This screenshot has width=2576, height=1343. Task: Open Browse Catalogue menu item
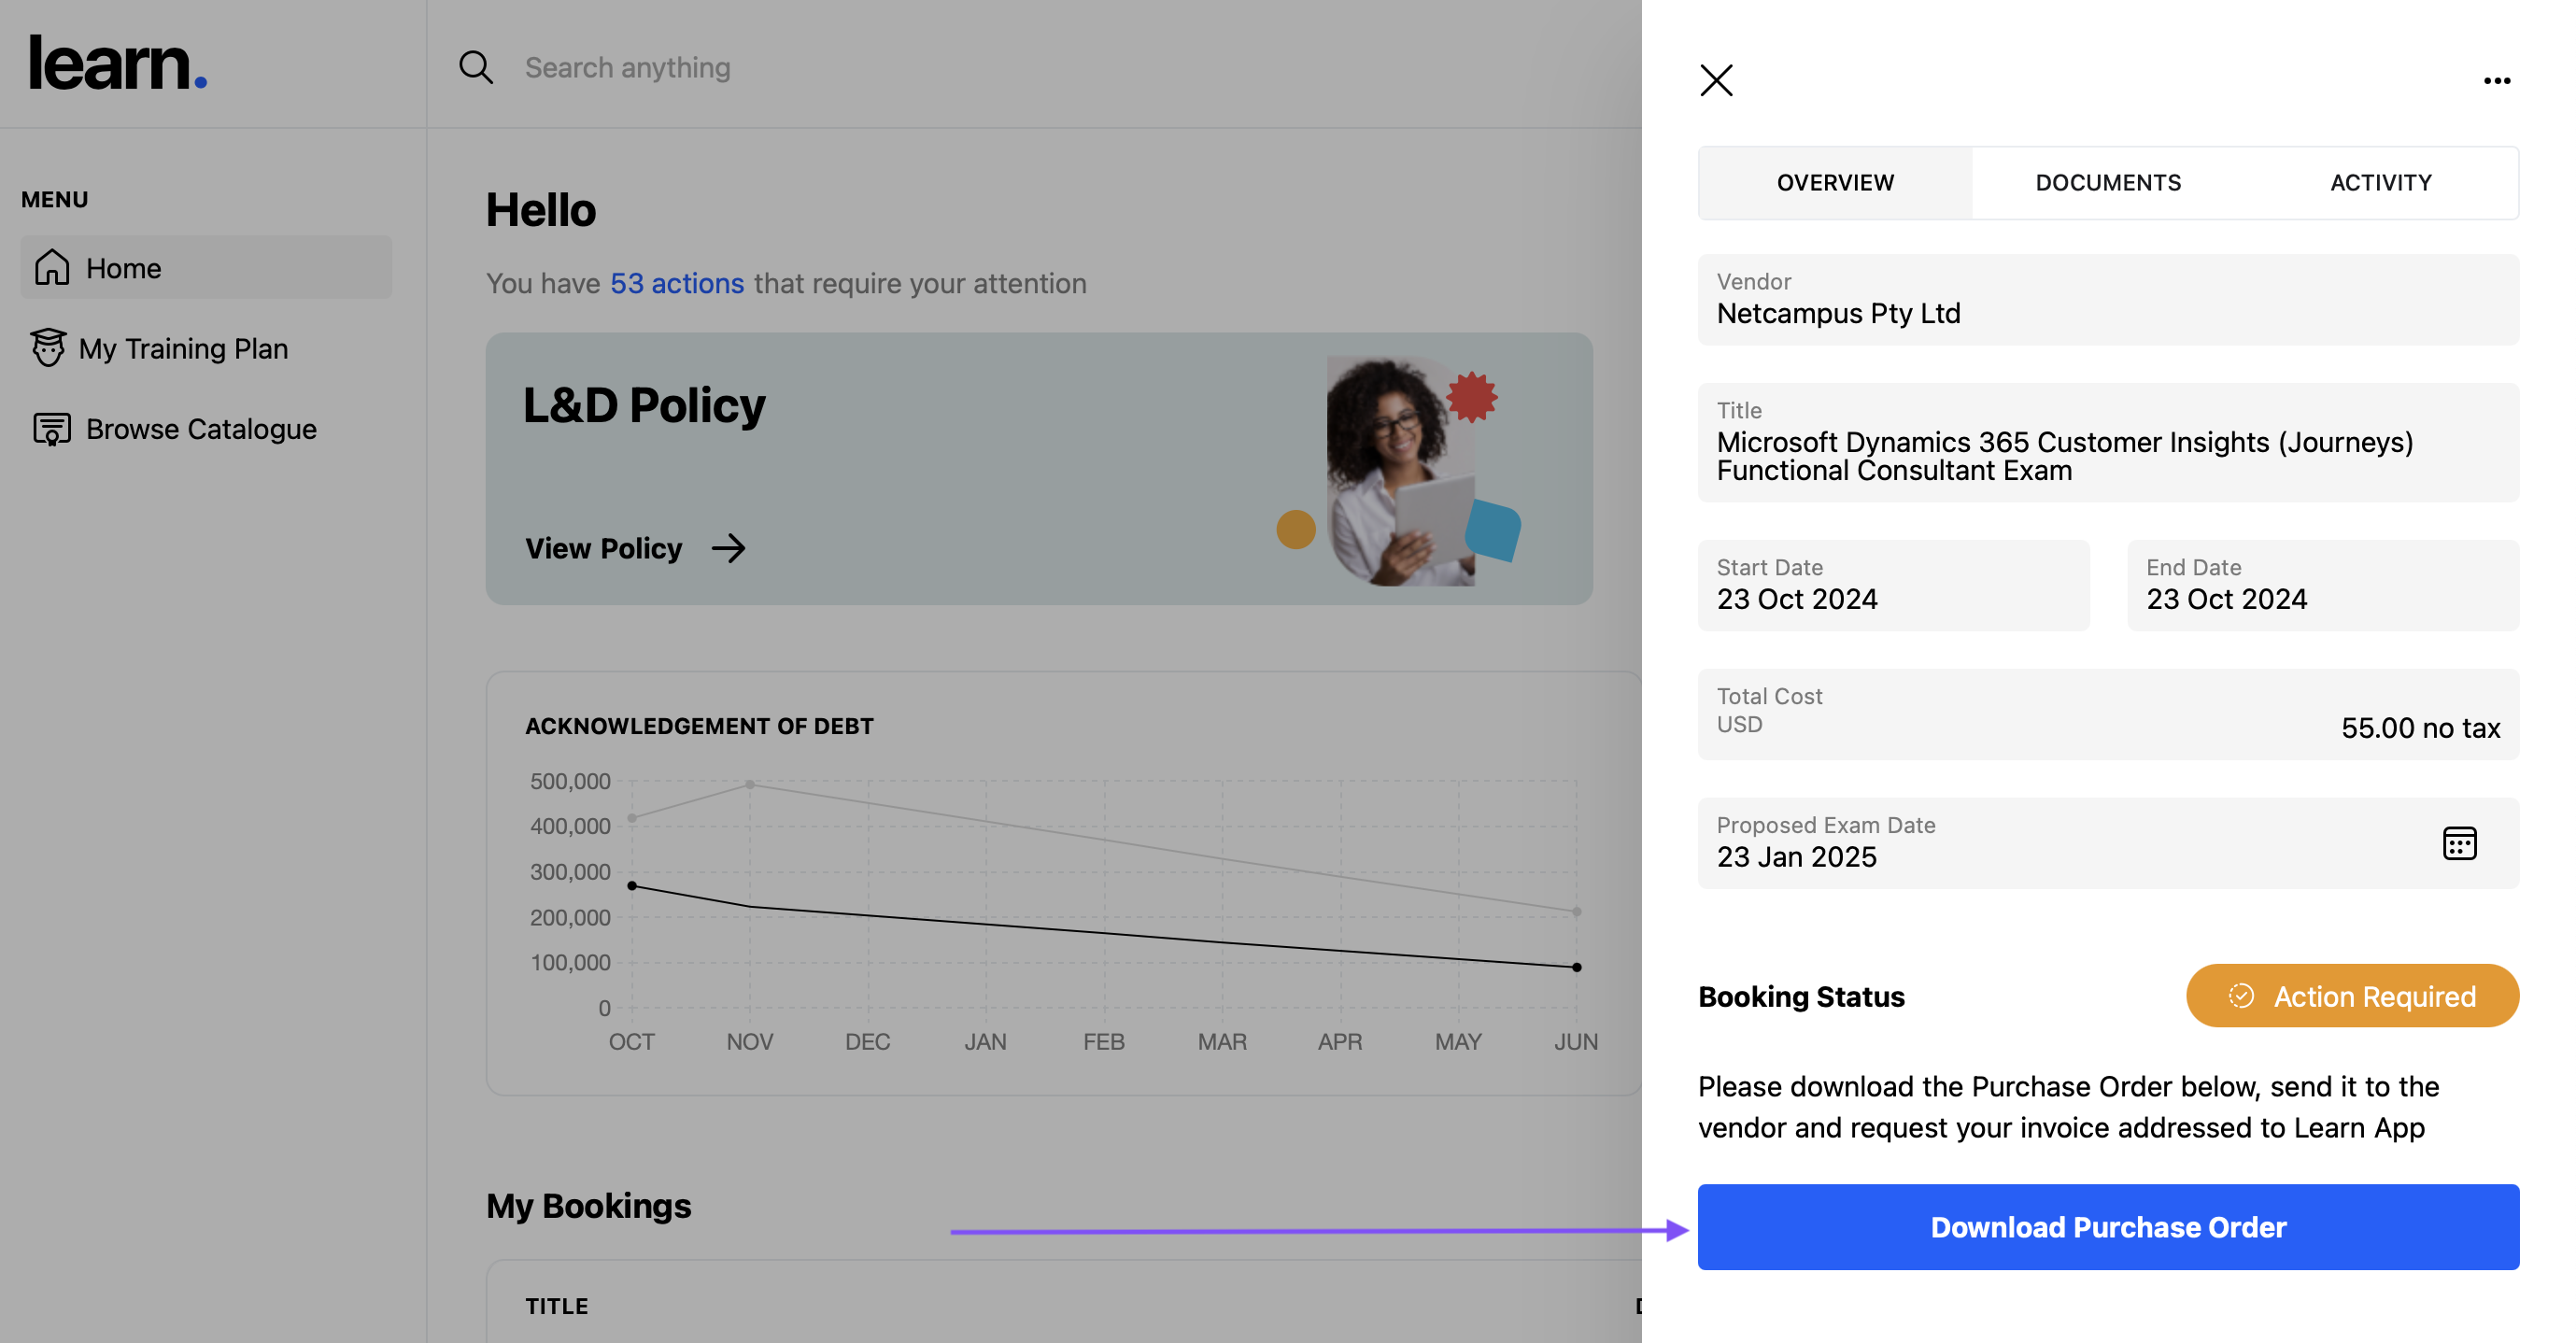[201, 429]
